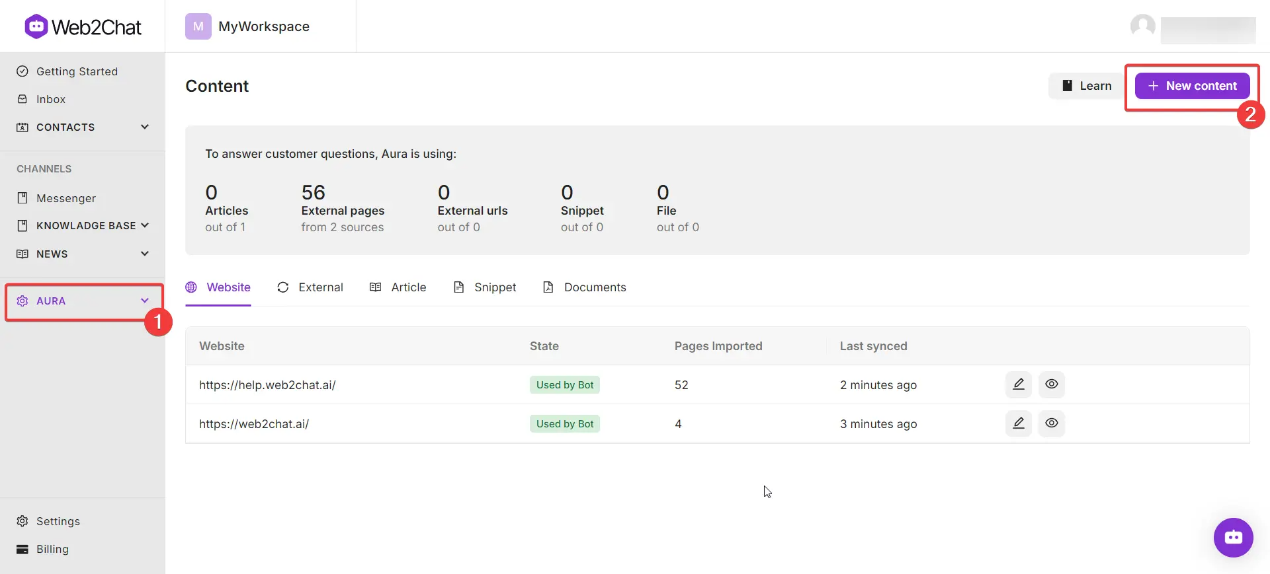1270x574 pixels.
Task: Switch to the Article tab
Action: point(398,288)
